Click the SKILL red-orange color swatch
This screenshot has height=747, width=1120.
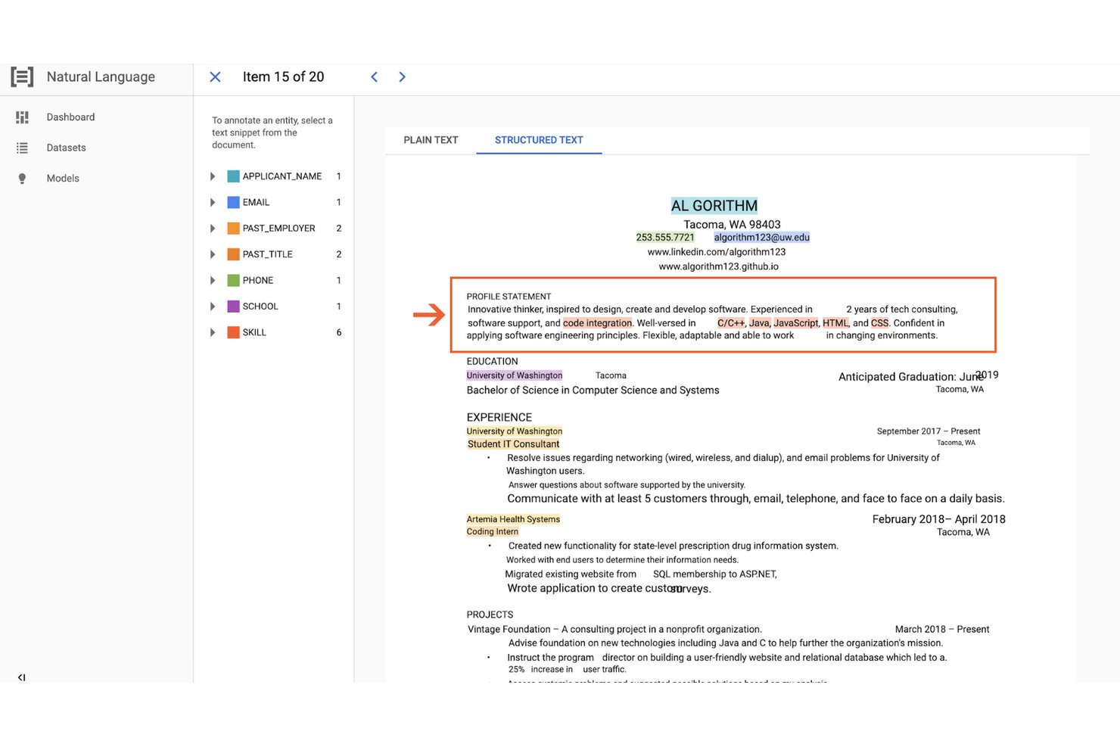[x=234, y=332]
